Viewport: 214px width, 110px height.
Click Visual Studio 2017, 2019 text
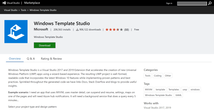[x=157, y=108]
